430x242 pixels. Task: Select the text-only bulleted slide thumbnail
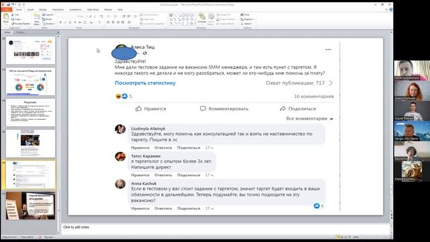coord(30,113)
